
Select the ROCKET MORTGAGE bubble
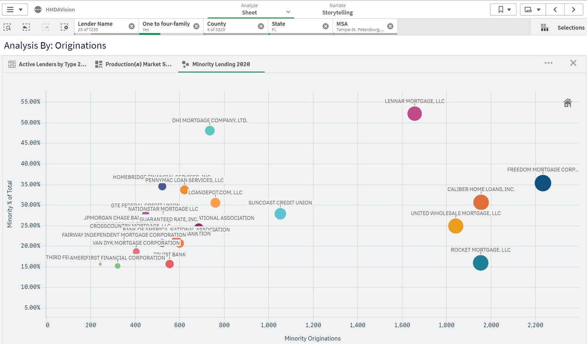(x=480, y=263)
